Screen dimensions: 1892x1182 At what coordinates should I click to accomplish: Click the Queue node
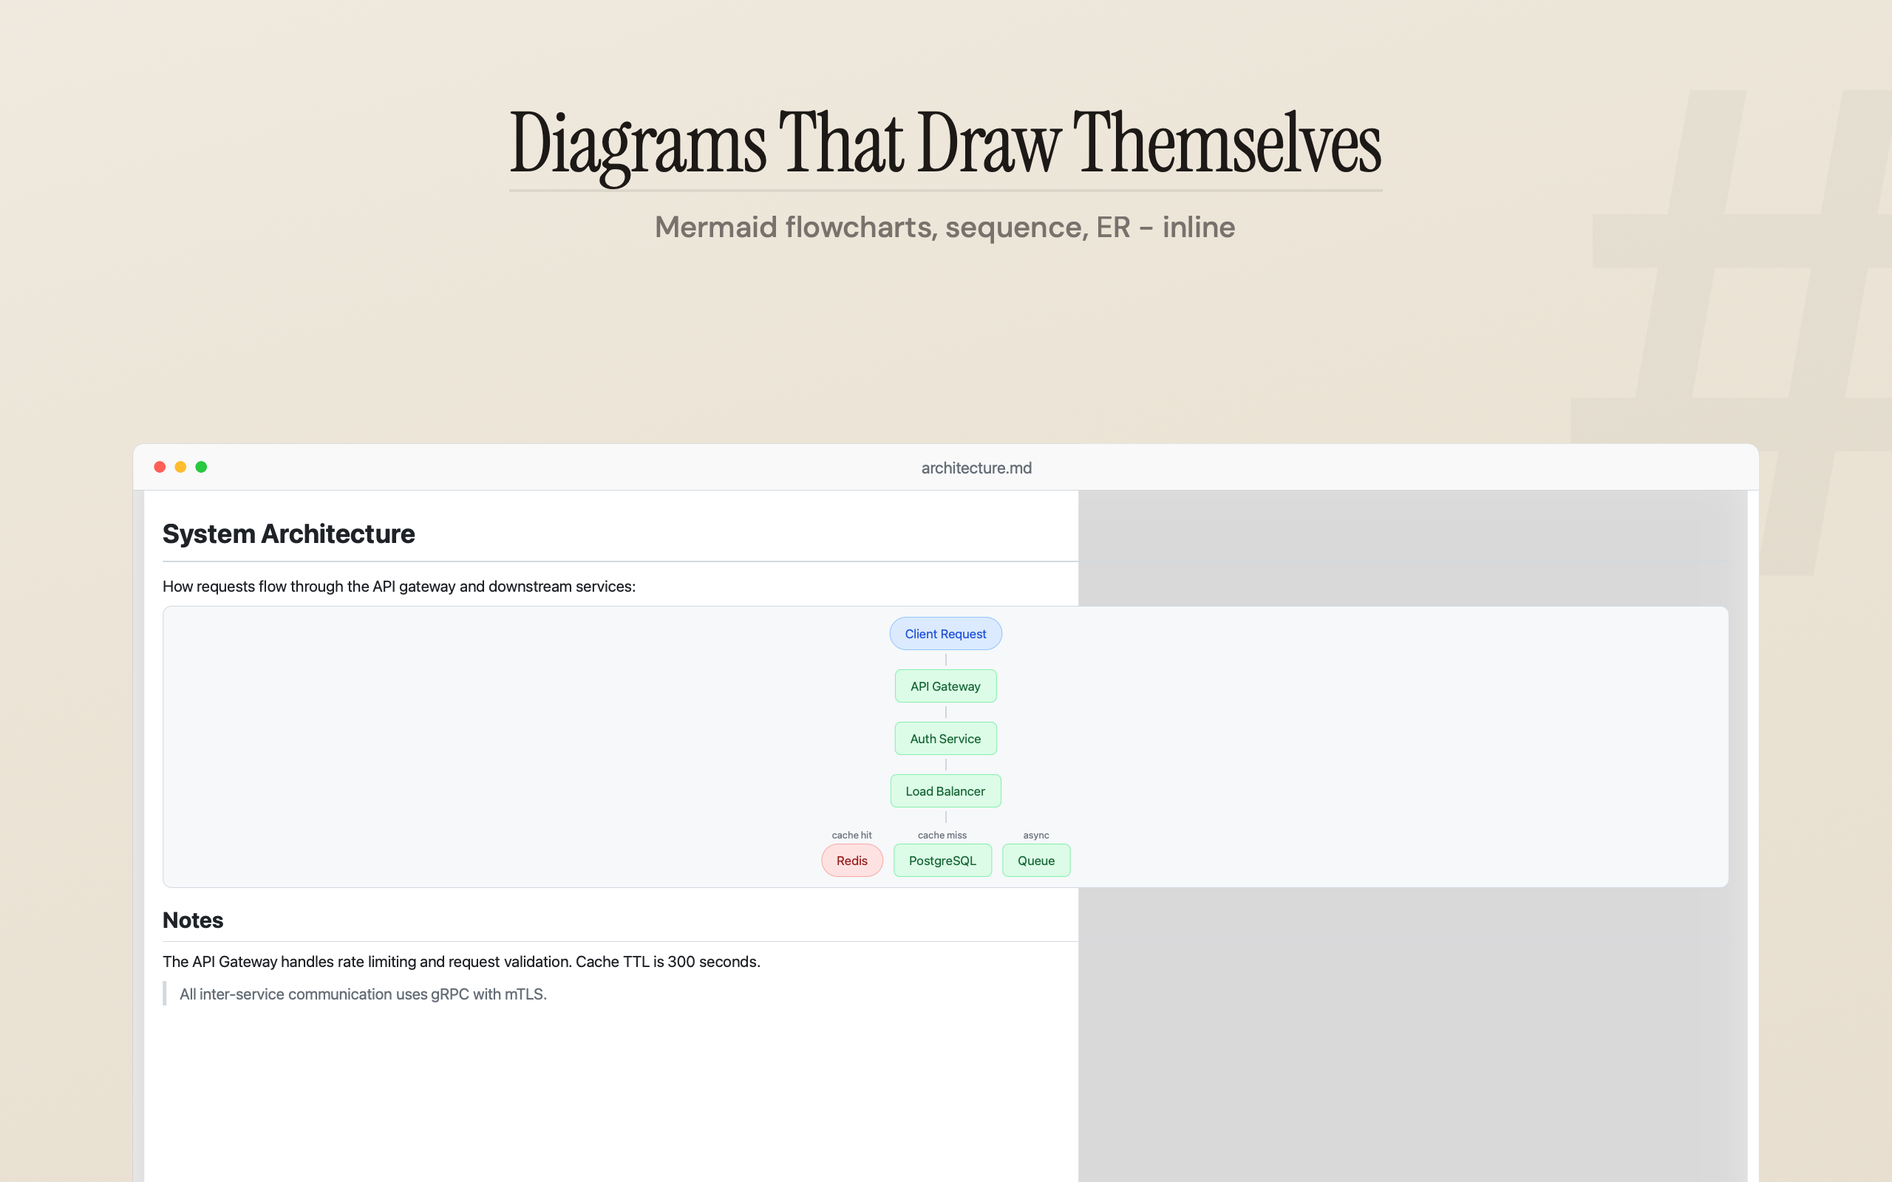1036,860
